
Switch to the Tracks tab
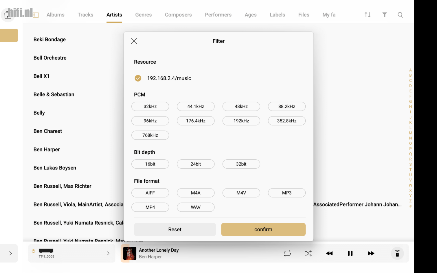(x=85, y=15)
